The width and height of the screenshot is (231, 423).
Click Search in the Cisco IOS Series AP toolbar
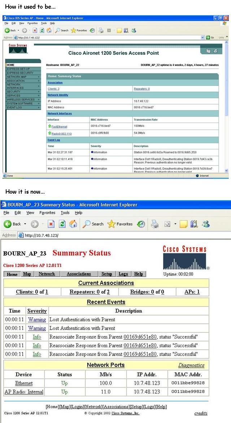pos(62,31)
